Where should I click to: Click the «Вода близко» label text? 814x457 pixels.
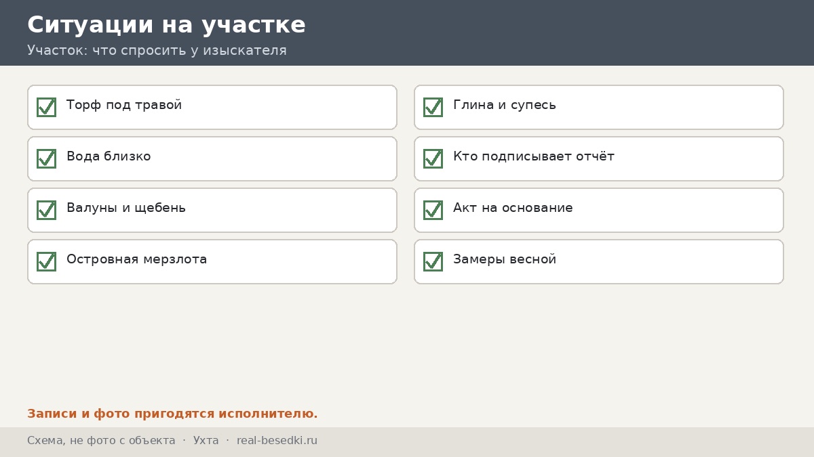(109, 156)
